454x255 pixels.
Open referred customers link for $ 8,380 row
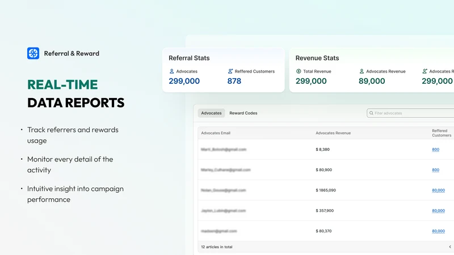tap(435, 150)
